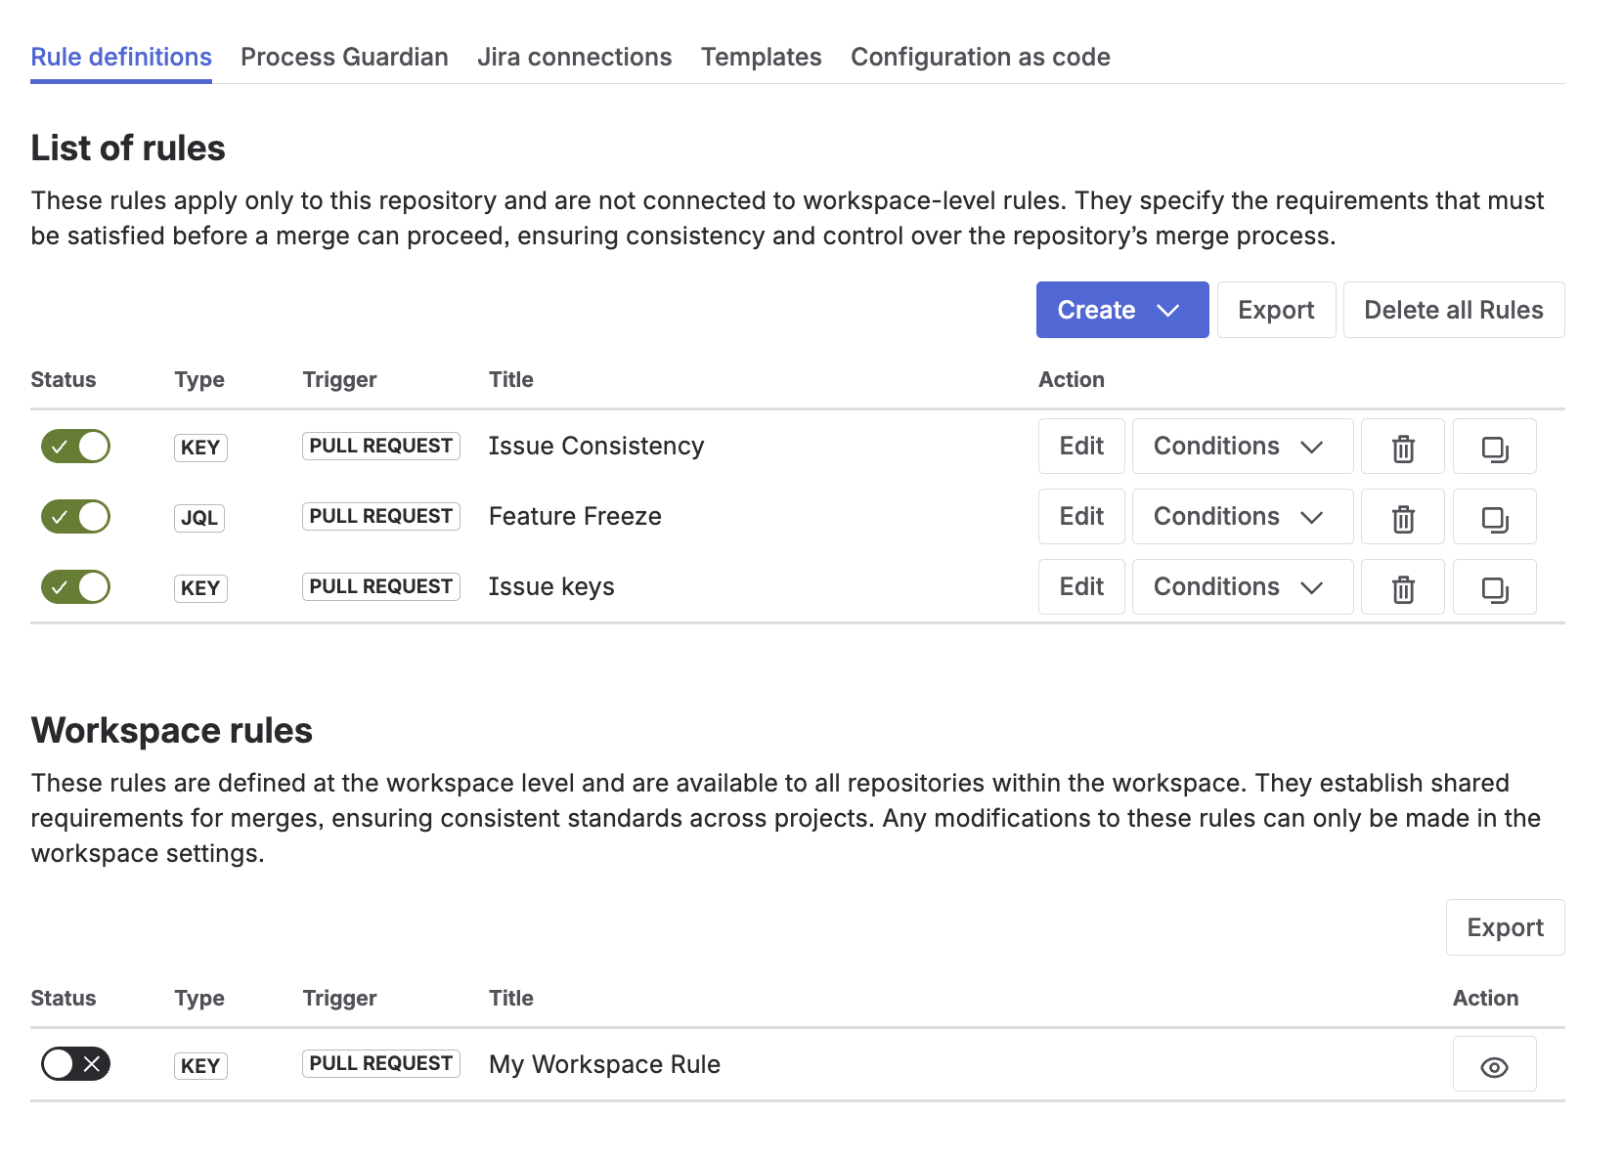Open the Create dropdown
Viewport: 1623px width, 1157px height.
(x=1122, y=310)
